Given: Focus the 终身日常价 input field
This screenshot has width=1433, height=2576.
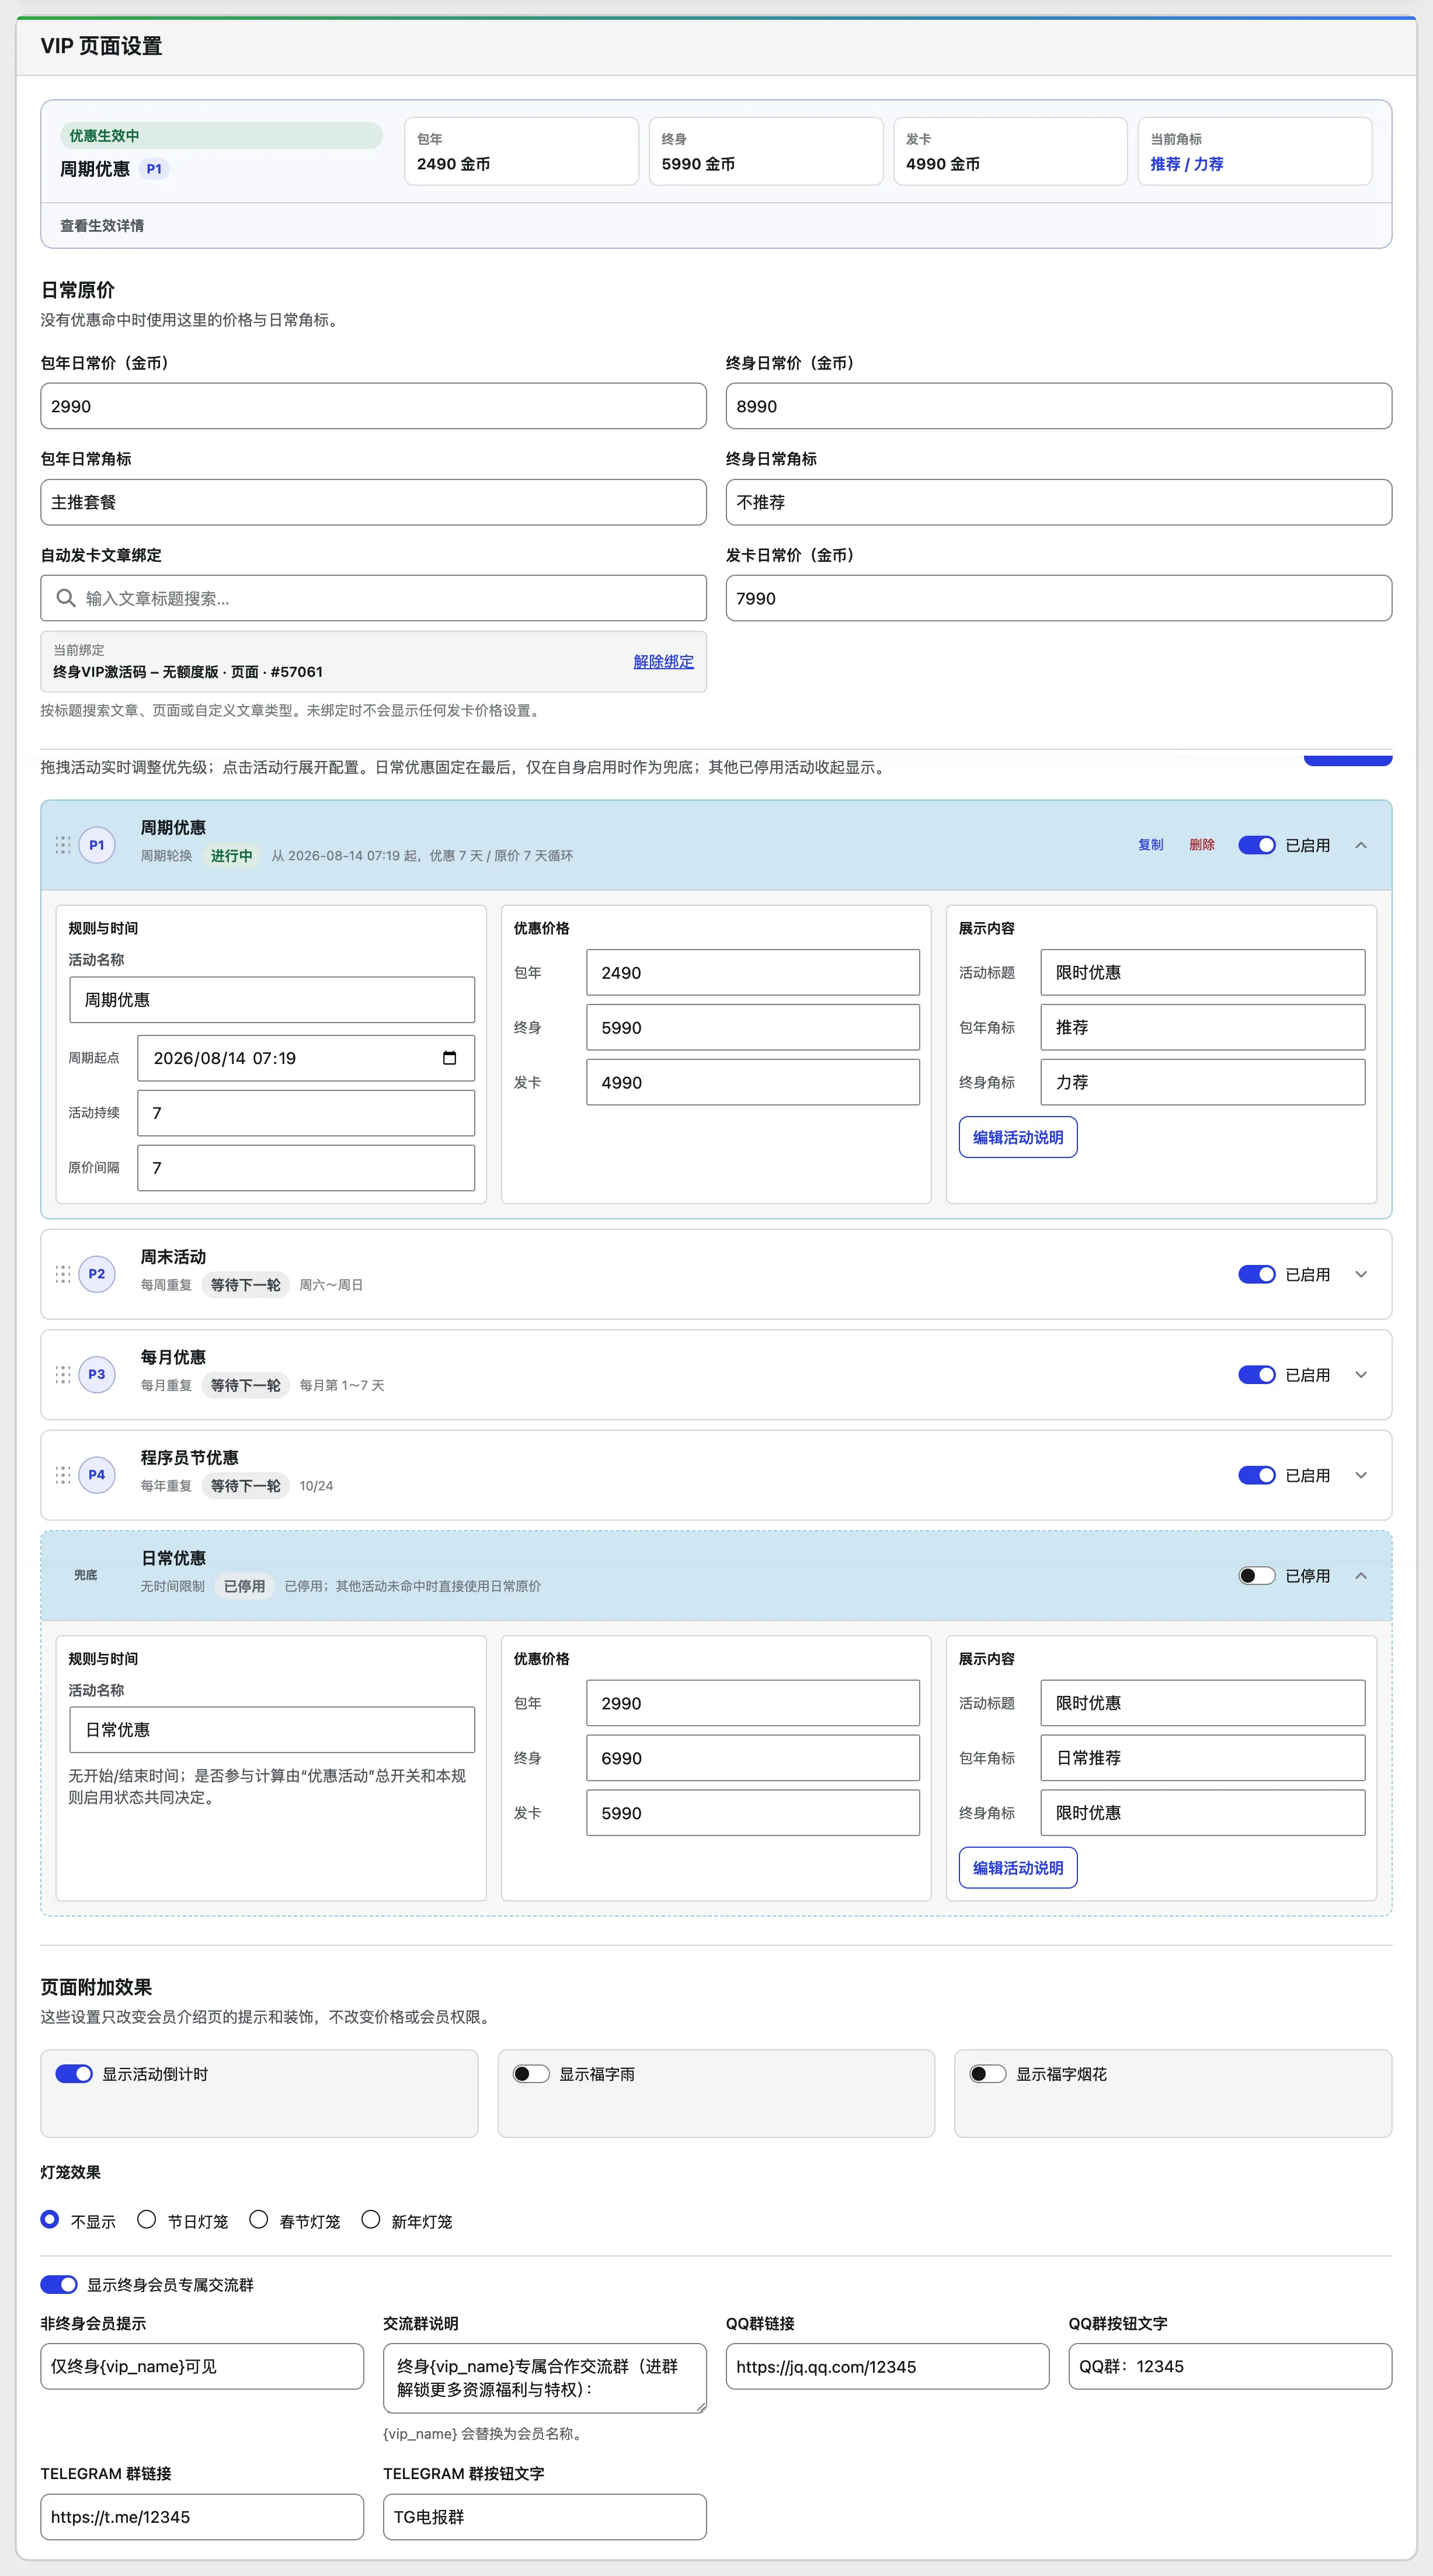Looking at the screenshot, I should [1059, 406].
